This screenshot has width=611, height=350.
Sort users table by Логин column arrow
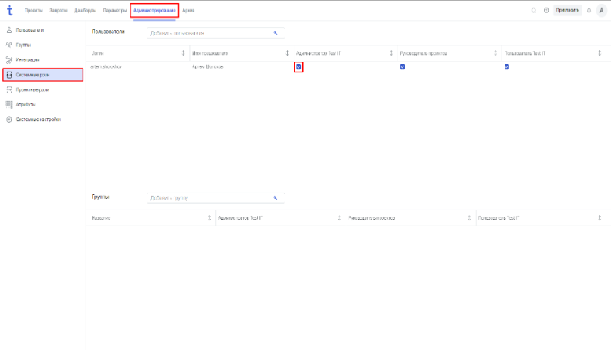183,53
